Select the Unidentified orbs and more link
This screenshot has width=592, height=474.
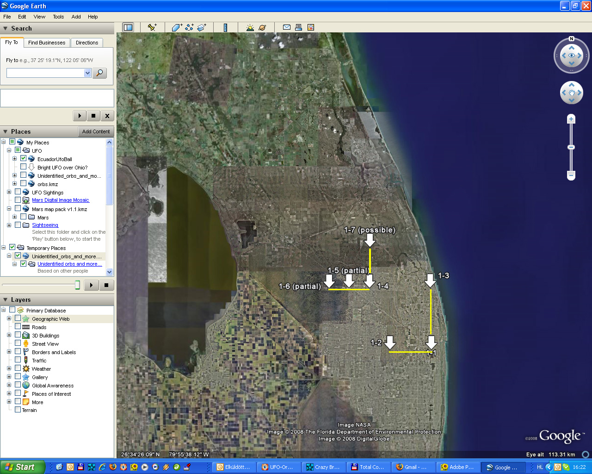pyautogui.click(x=70, y=264)
